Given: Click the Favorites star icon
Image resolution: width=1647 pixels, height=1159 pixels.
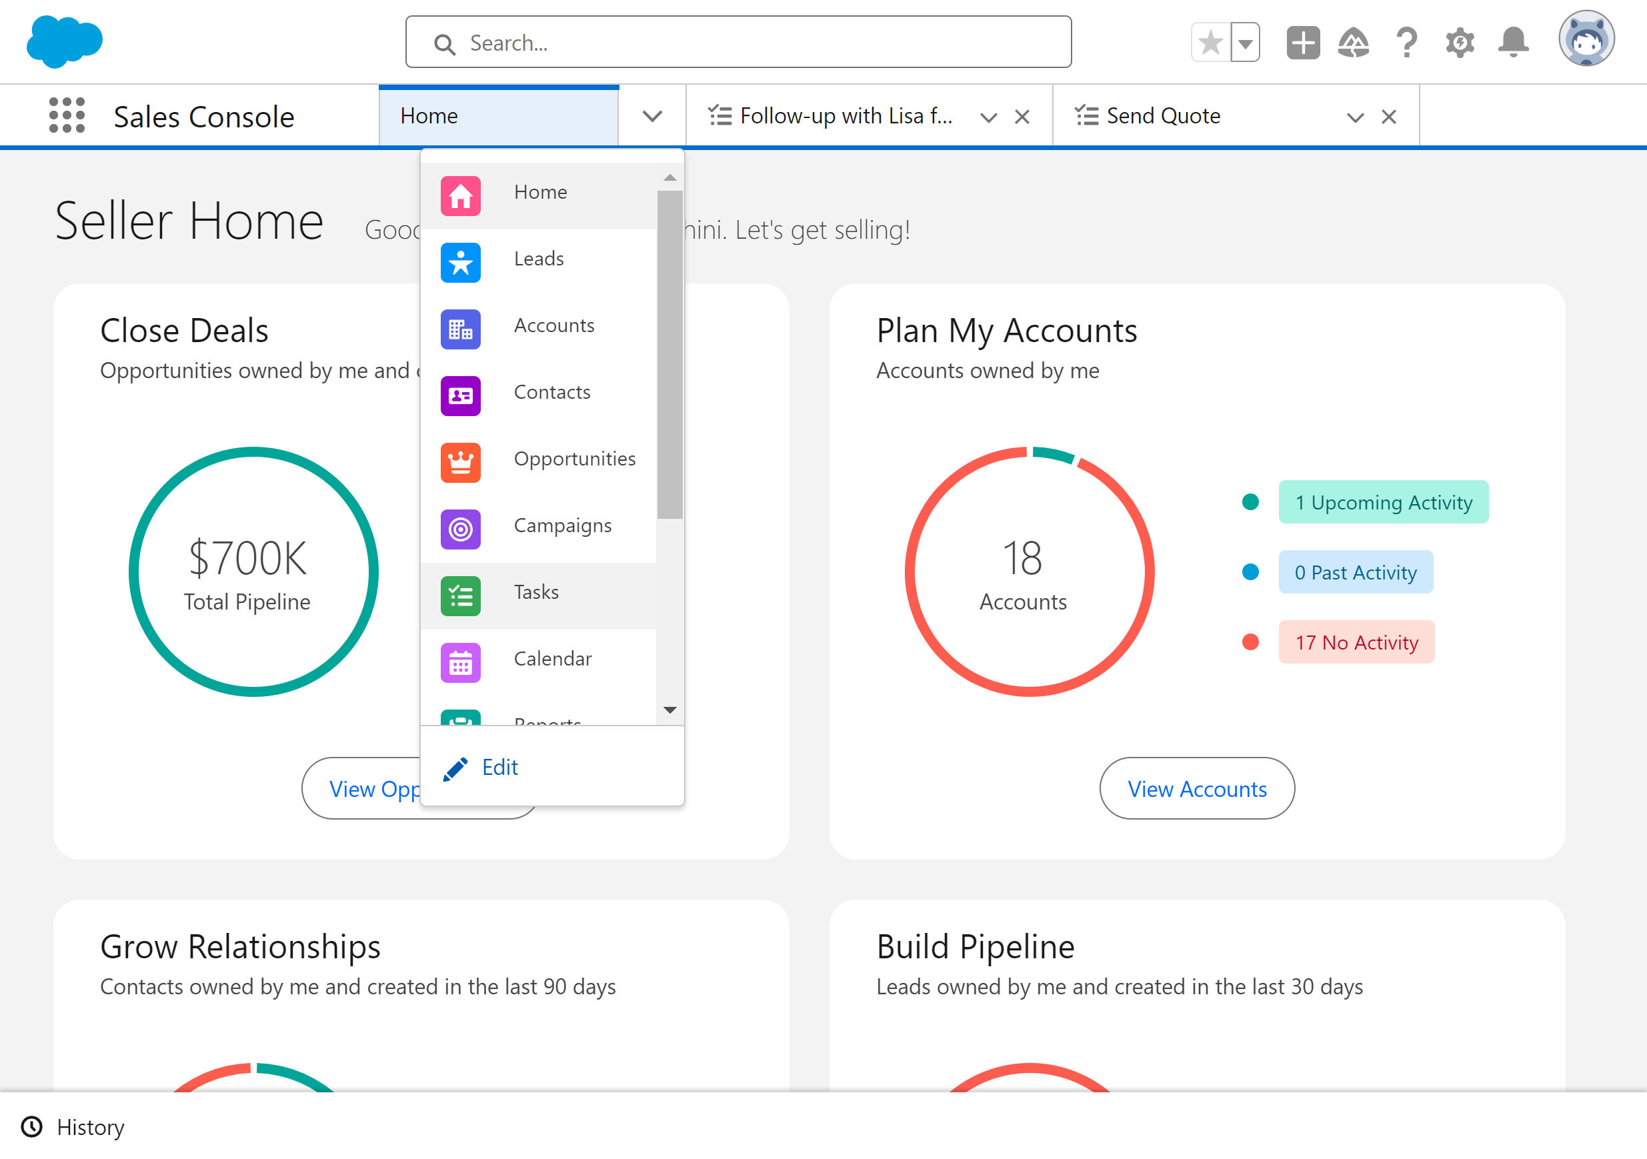Looking at the screenshot, I should point(1211,43).
